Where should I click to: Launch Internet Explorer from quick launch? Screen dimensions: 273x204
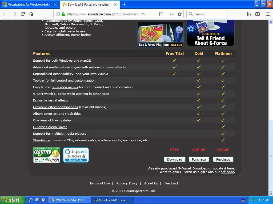click(x=31, y=200)
